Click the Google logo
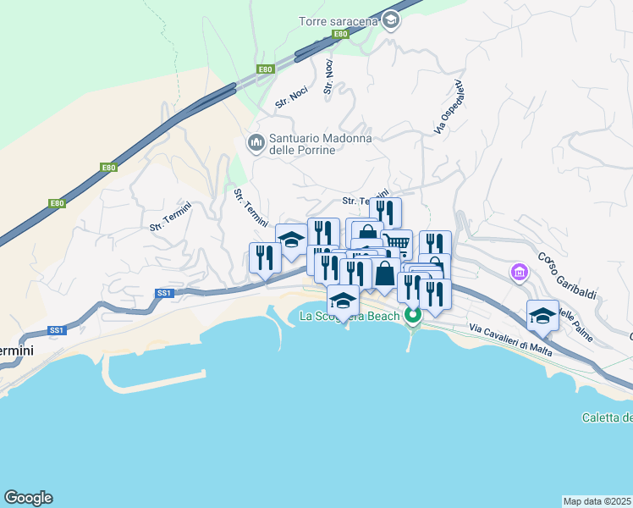633x508 pixels. 28,498
